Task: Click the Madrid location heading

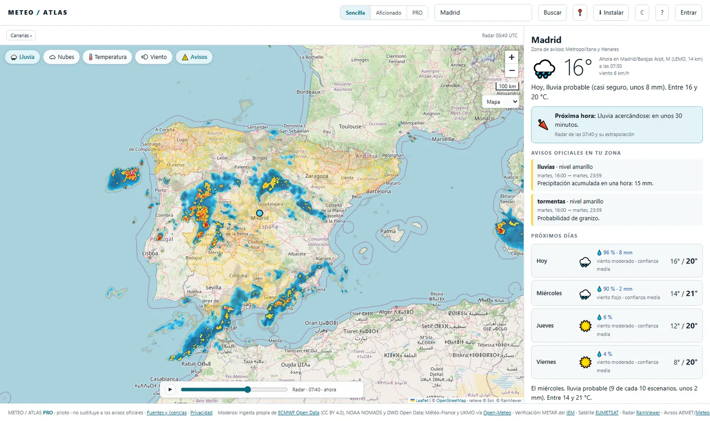Action: coord(546,40)
